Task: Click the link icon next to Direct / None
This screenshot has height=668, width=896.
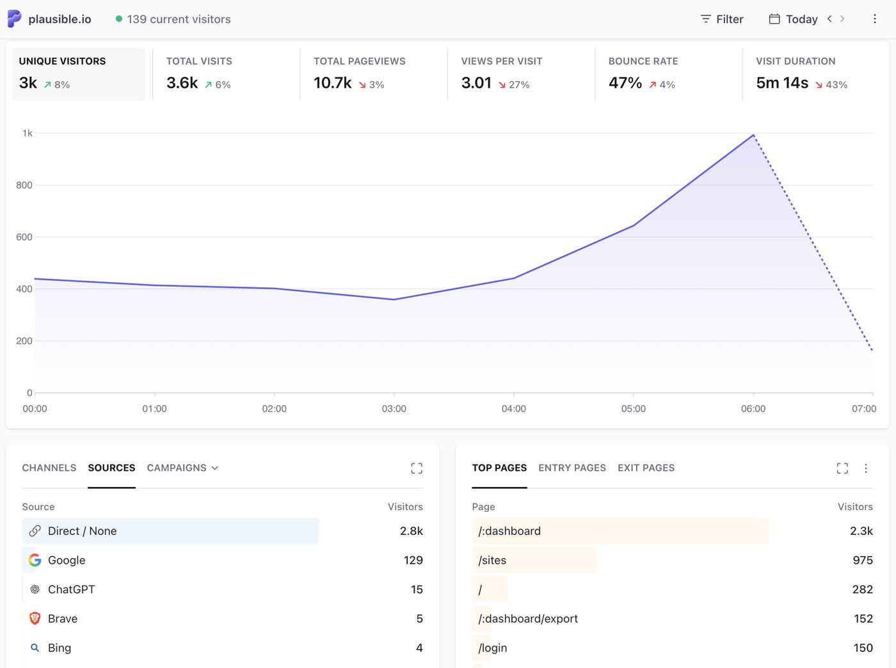Action: (35, 531)
